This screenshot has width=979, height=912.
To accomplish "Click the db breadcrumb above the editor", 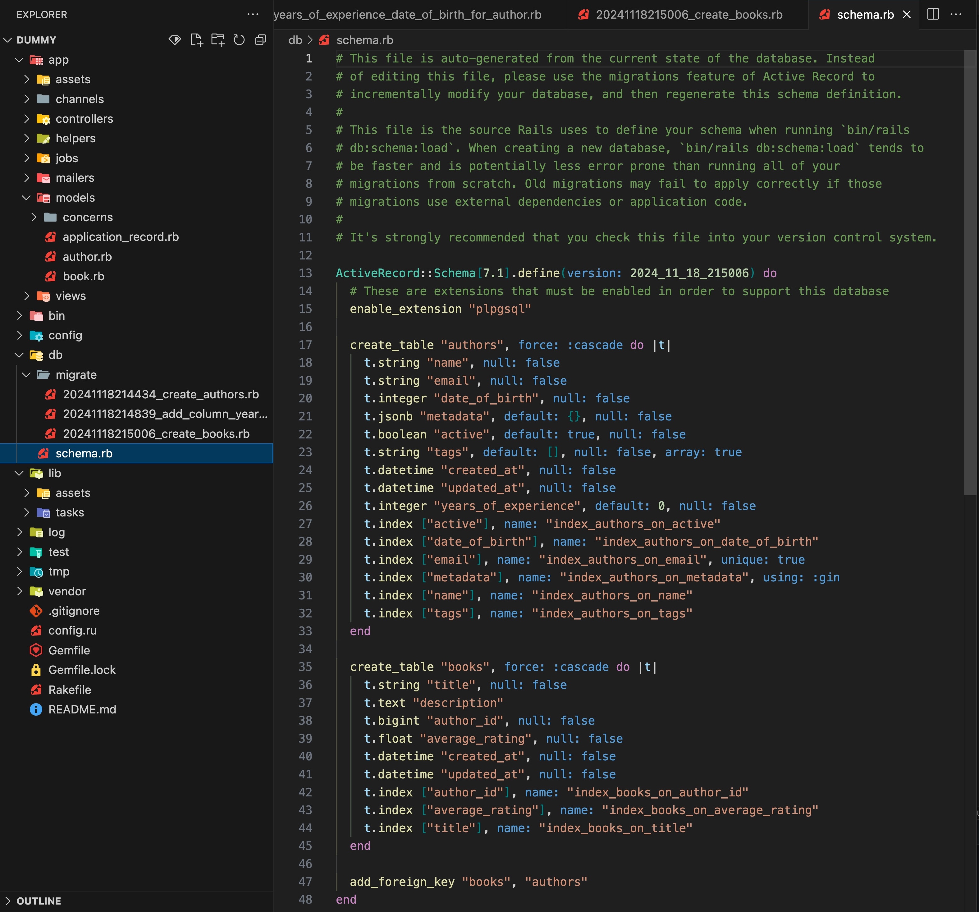I will (295, 40).
